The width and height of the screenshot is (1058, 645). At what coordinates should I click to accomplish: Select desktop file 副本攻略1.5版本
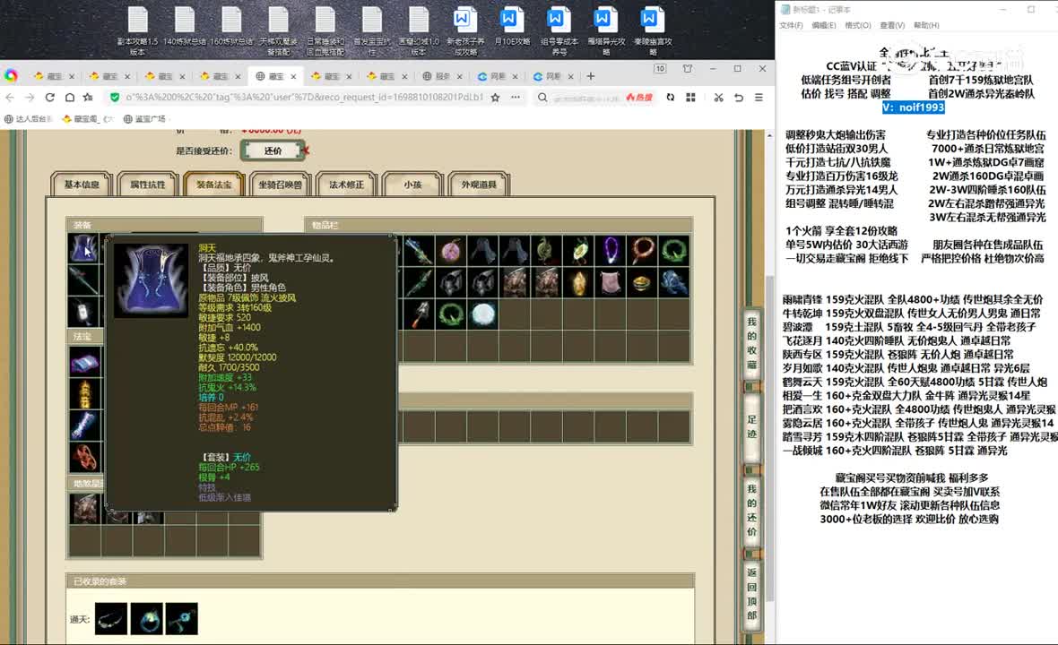138,31
